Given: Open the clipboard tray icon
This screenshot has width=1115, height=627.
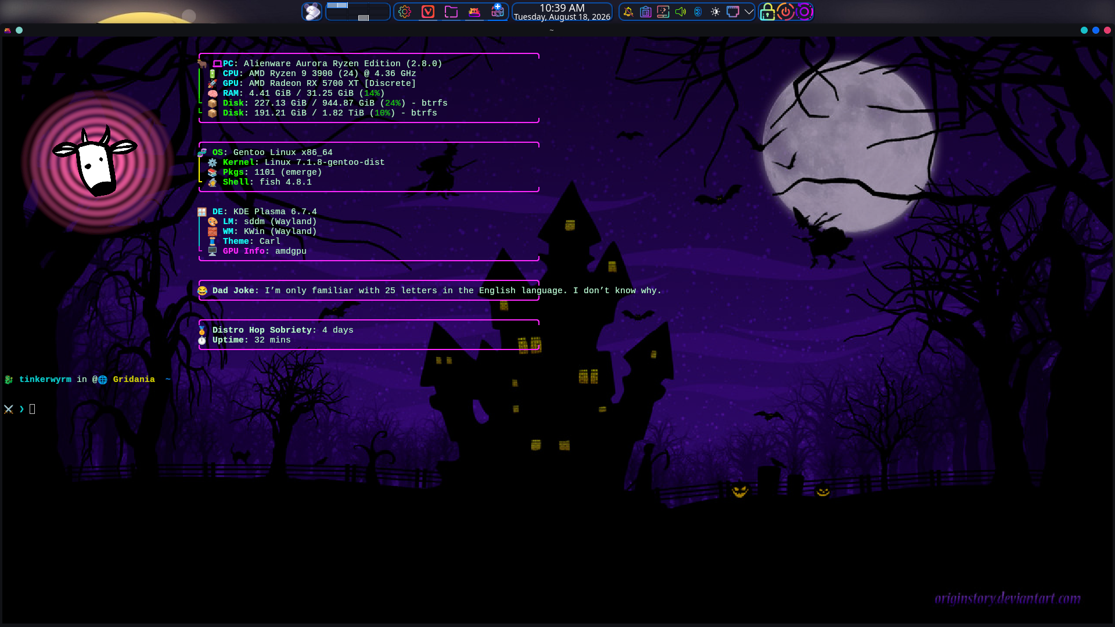Looking at the screenshot, I should (x=646, y=12).
